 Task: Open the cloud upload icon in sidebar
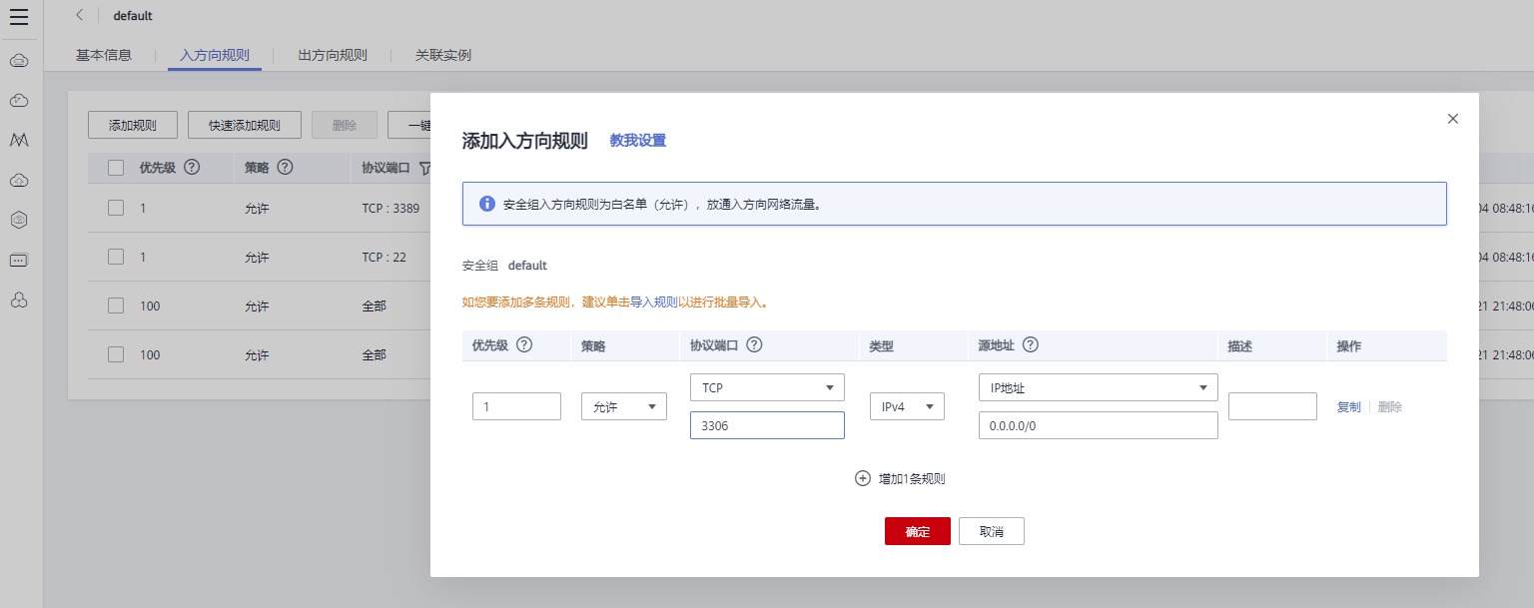tap(19, 180)
